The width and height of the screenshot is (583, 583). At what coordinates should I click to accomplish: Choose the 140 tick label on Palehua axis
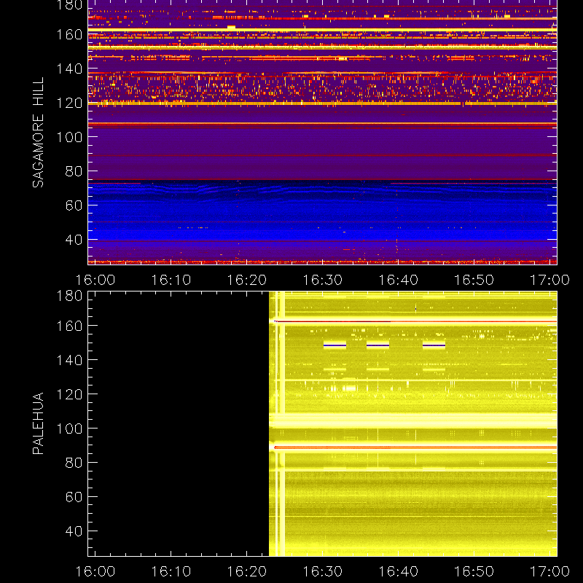coord(69,360)
